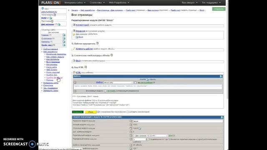Click the help icon beside Прототипы label

(x=52, y=21)
